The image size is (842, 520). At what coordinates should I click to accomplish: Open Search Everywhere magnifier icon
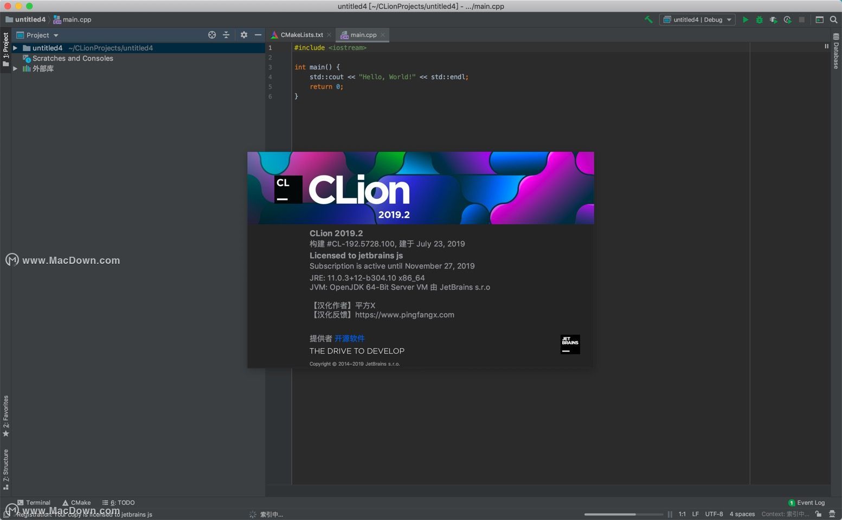(834, 19)
